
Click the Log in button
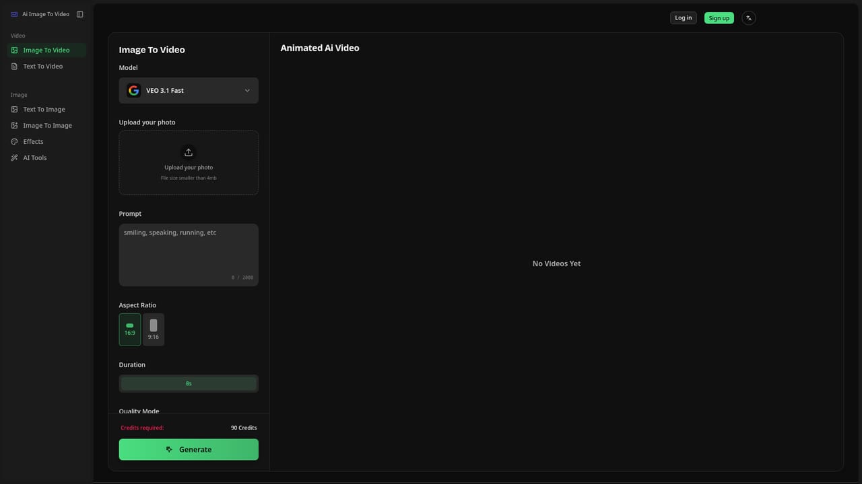pos(684,18)
